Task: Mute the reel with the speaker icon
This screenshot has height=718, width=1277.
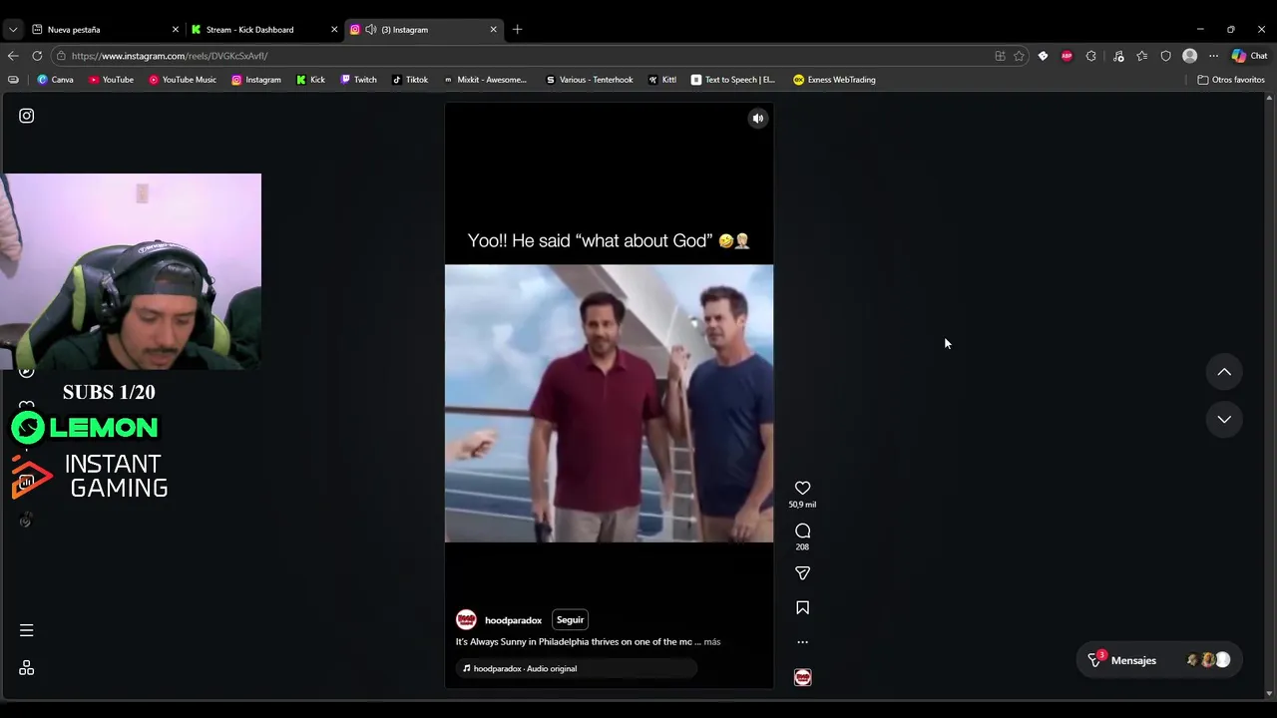Action: 758,119
